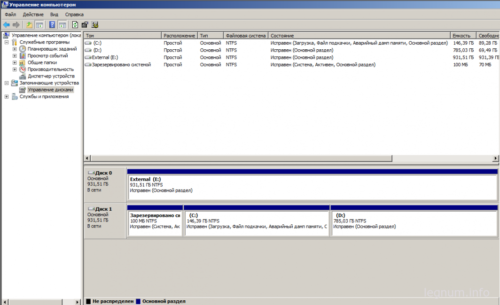Collapse the Служебные программы tree node
Viewport: 500px width, 305px height.
7,42
